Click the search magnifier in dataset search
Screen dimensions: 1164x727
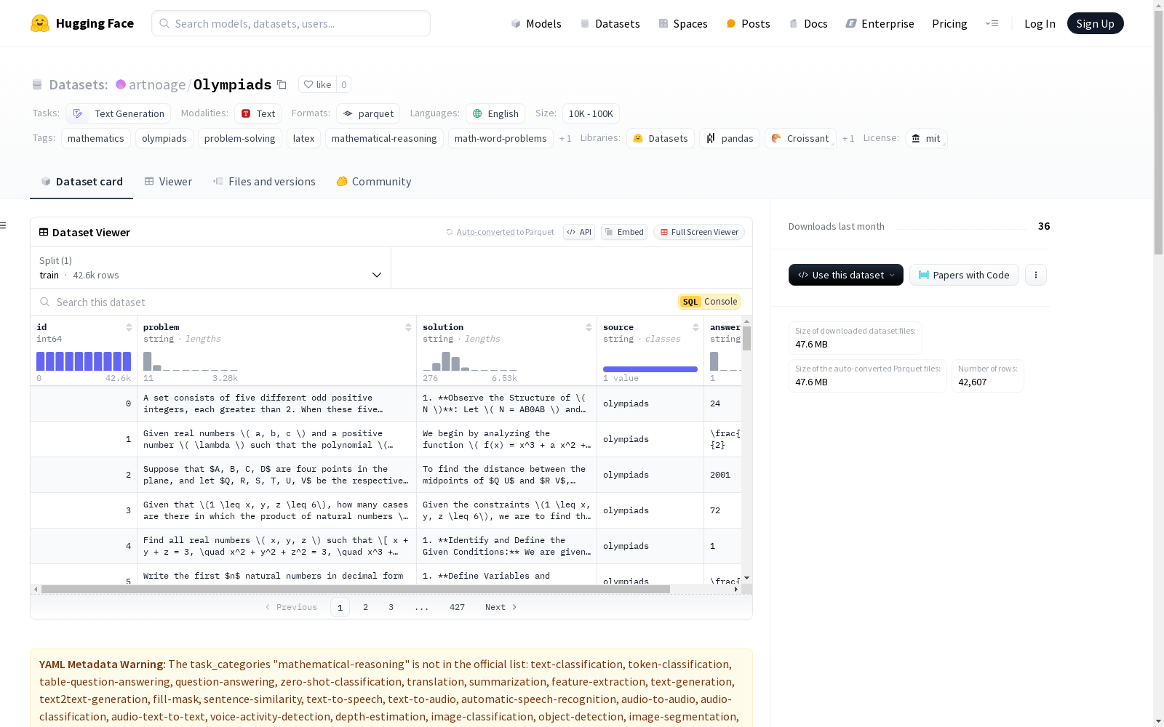pyautogui.click(x=45, y=302)
